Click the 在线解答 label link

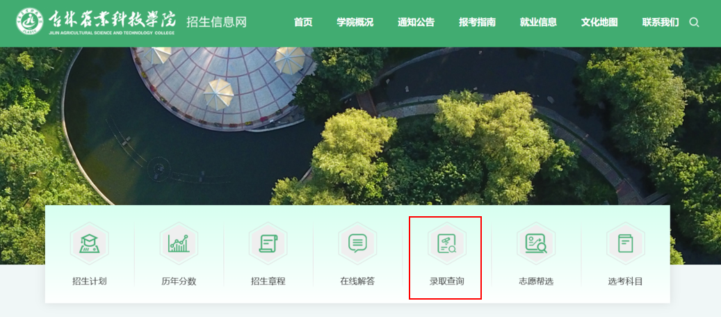[357, 281]
